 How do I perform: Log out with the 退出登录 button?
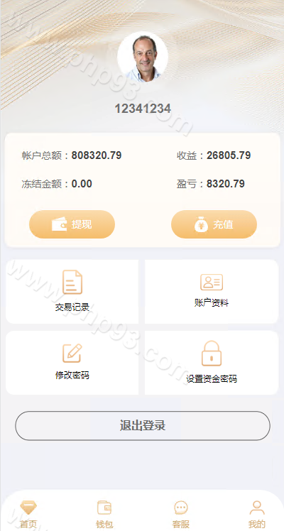pos(143,426)
